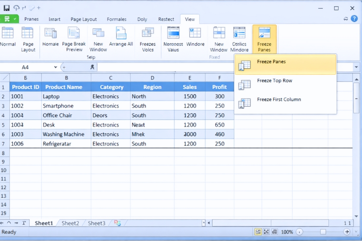The width and height of the screenshot is (362, 241).
Task: Select the Page Layout view icon in status bar
Action: [x=266, y=232]
